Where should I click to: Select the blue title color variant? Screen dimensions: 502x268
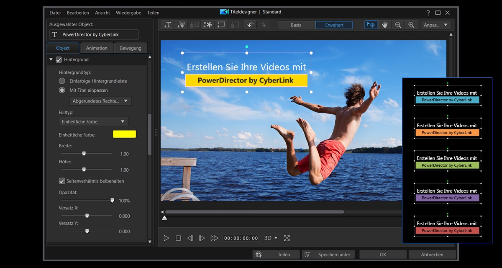[x=447, y=100]
